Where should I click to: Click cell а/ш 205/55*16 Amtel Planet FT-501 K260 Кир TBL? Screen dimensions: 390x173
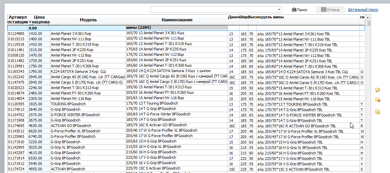[x=308, y=93]
